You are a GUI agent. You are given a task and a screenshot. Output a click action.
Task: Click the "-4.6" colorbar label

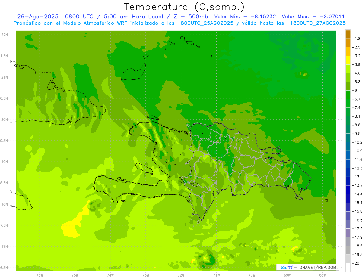pos(356,73)
